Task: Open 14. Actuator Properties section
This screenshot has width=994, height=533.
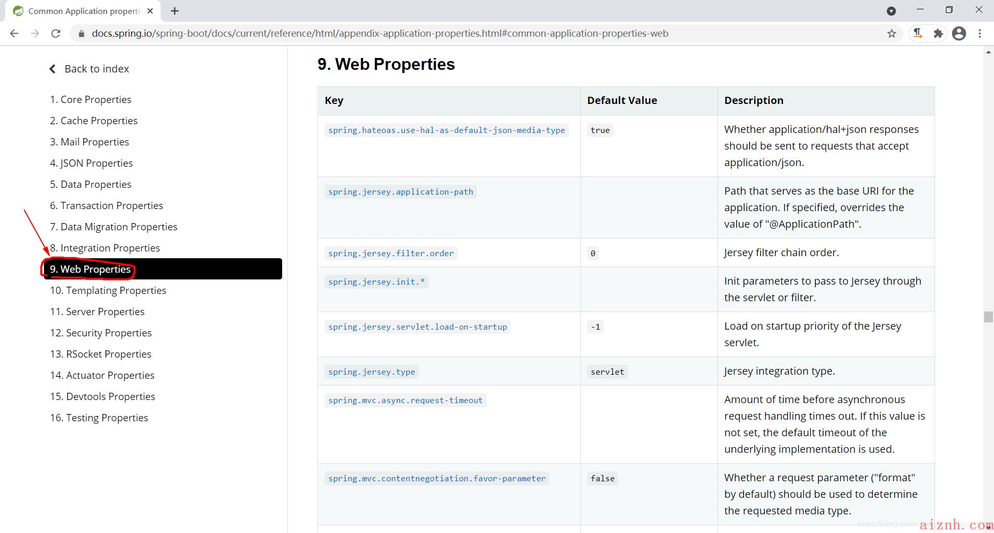Action: point(102,375)
